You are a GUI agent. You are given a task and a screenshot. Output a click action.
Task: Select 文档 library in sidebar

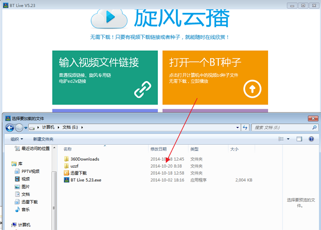26,194
